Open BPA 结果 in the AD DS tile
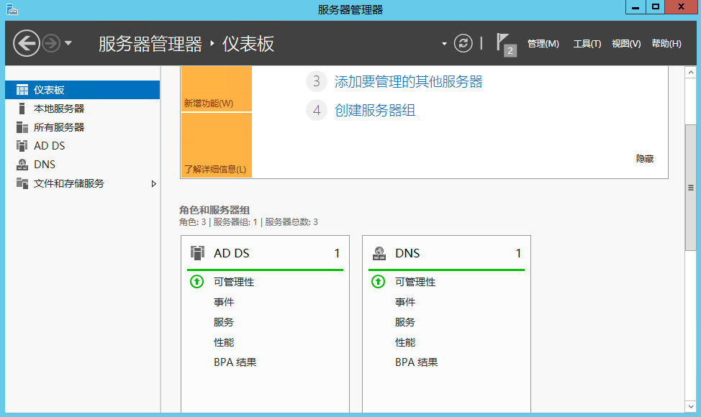 (235, 362)
